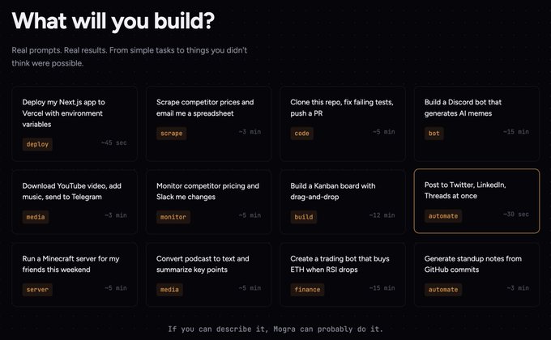
Task: Select the "build" tag on Kanban card
Action: (x=305, y=217)
